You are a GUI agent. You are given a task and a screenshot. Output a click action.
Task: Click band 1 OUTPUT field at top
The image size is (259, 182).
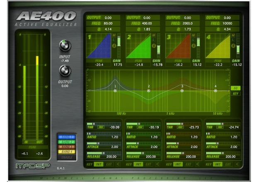[103, 17]
